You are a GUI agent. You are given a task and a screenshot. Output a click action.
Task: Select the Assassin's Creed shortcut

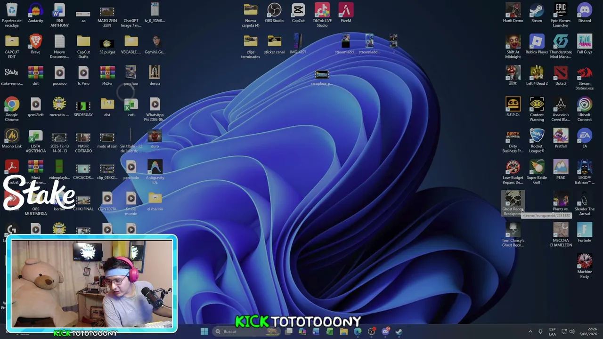[561, 109]
